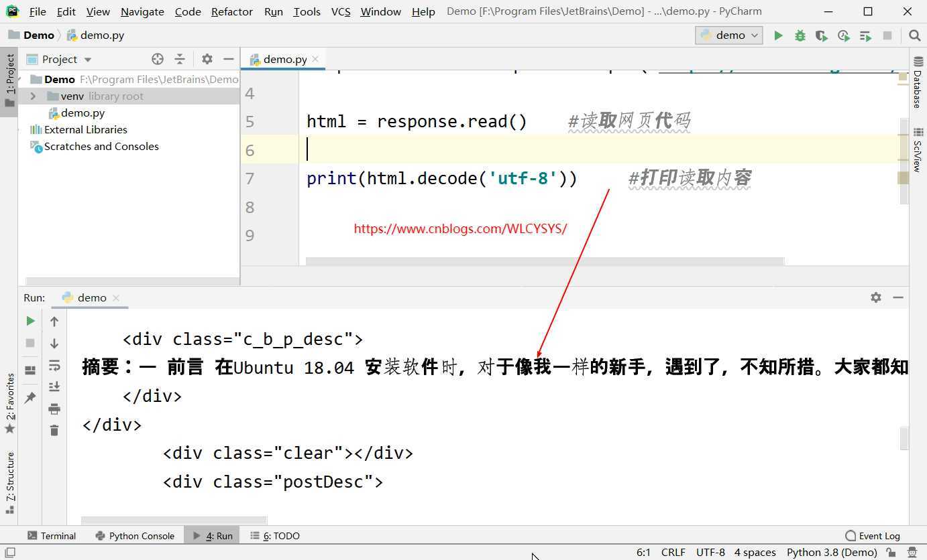Viewport: 927px width, 560px height.
Task: Print run output using printer icon
Action: coord(54,409)
